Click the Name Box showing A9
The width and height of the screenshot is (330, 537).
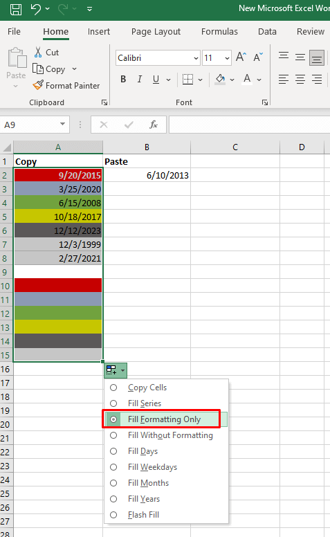29,125
